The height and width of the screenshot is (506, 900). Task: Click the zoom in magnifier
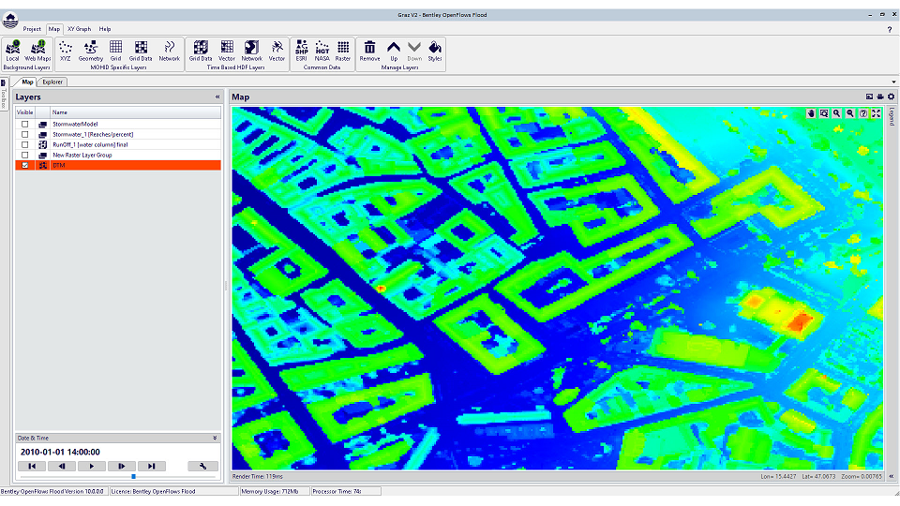click(837, 113)
